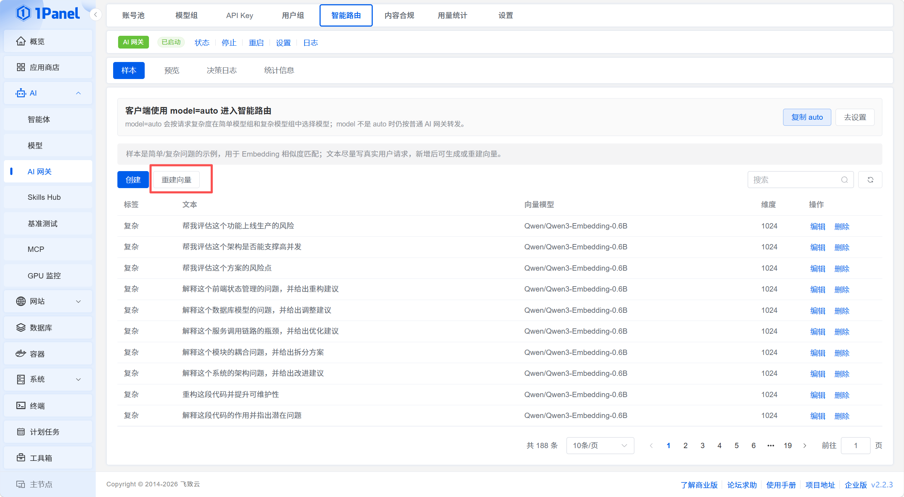
Task: Expand the 系统 menu chevron
Action: tap(78, 379)
